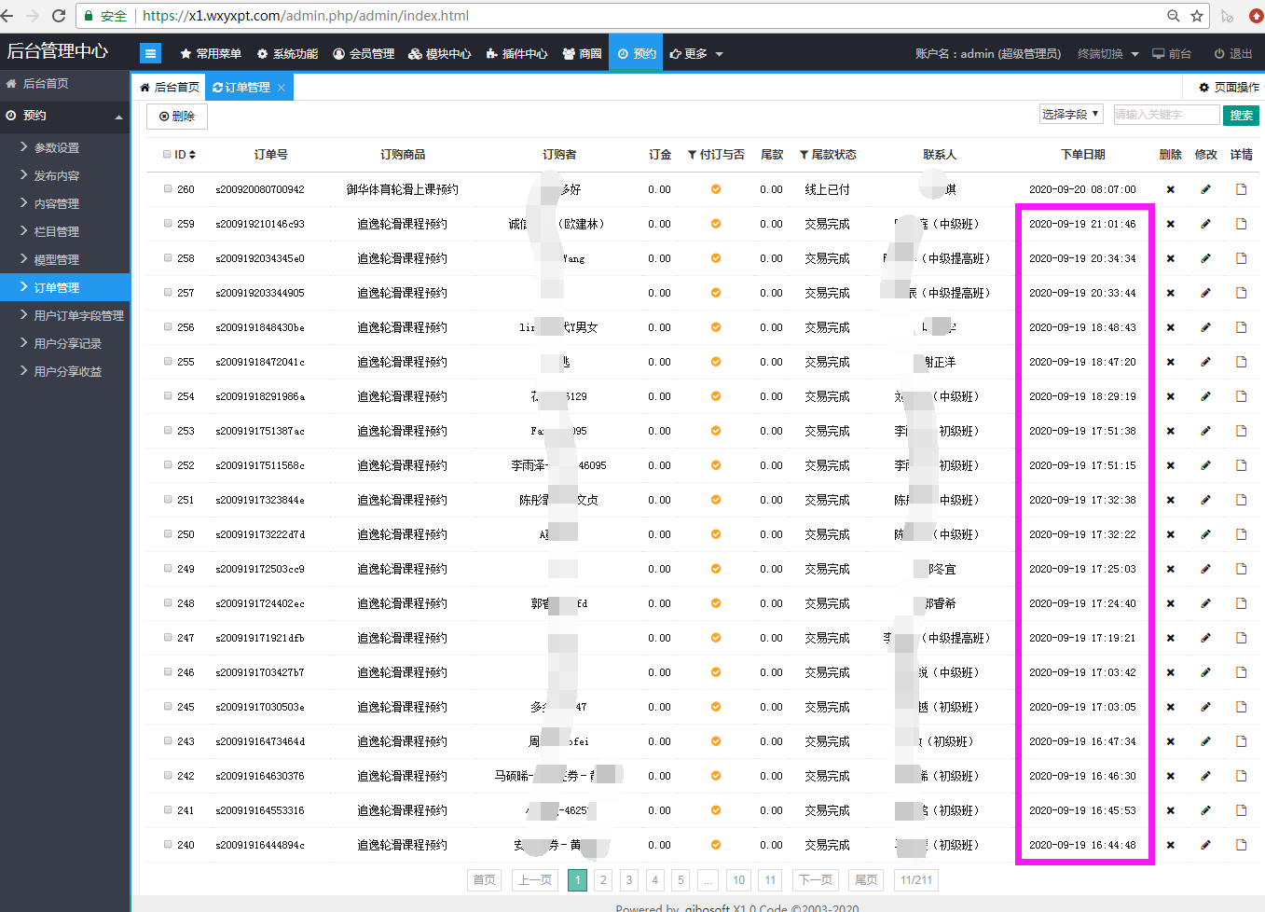Click delete X icon for order 240
Viewport: 1265px width, 912px height.
pos(1170,845)
